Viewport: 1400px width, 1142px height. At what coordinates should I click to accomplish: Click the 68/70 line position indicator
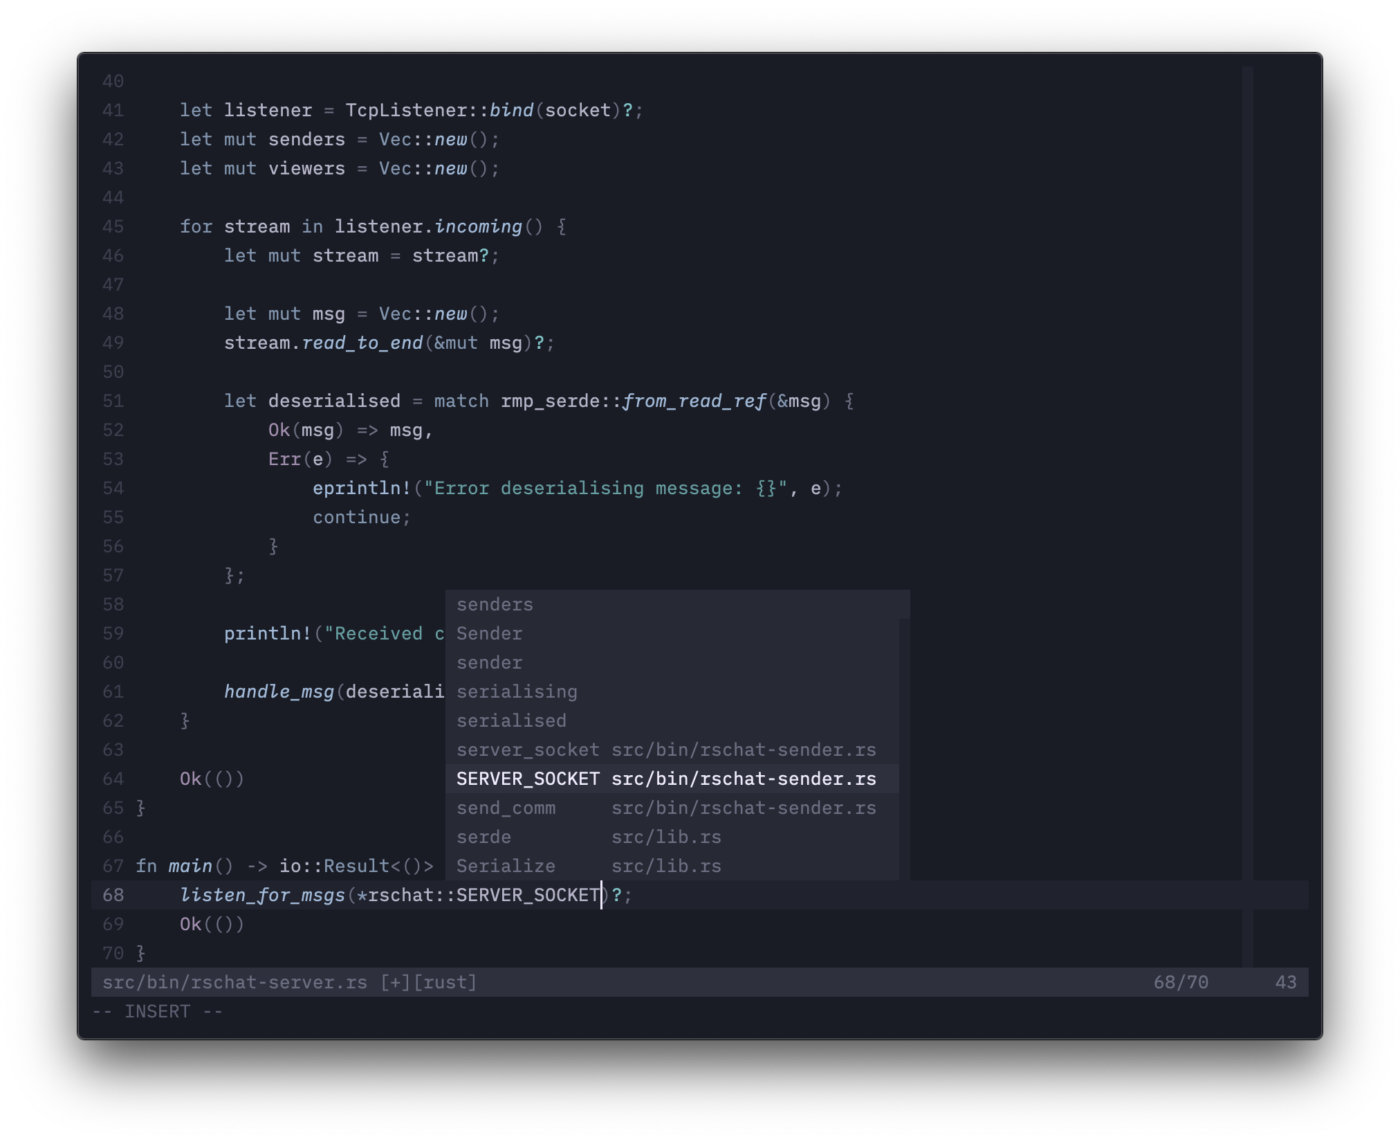pyautogui.click(x=1181, y=983)
